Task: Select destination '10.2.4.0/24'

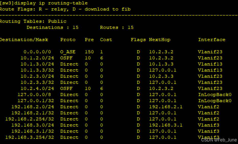Action: click(37, 89)
